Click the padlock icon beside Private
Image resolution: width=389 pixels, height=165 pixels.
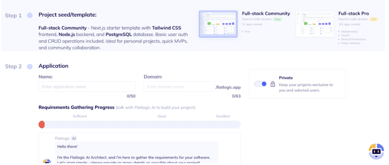pos(273,84)
